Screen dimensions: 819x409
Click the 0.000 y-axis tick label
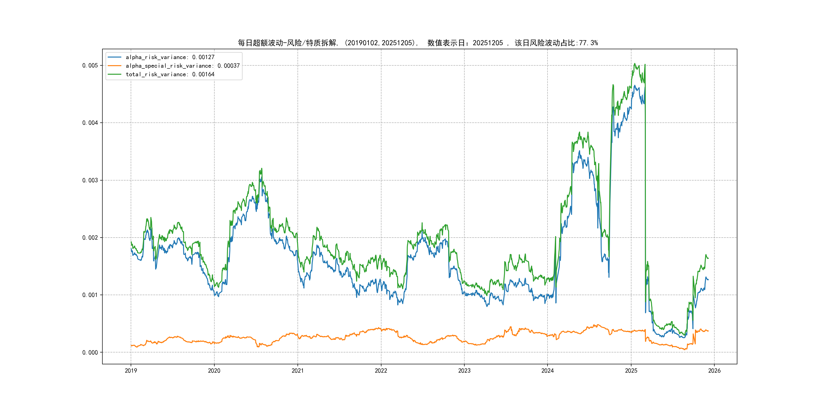pyautogui.click(x=90, y=352)
